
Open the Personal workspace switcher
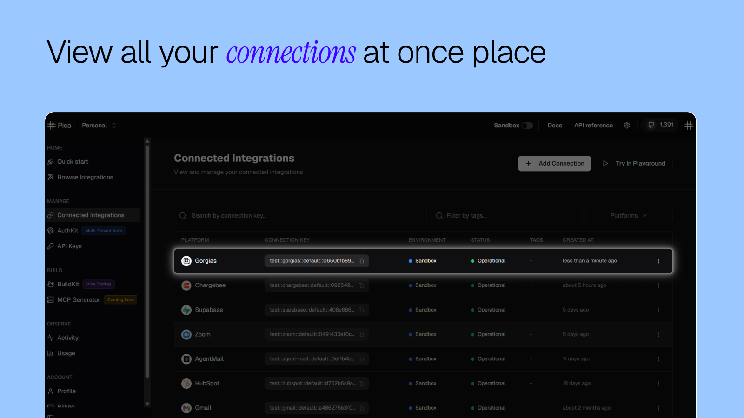click(99, 126)
